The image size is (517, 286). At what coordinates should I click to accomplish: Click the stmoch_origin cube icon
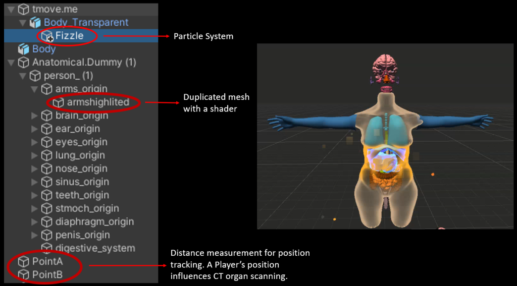click(x=47, y=208)
